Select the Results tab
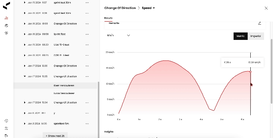The image size is (273, 138). 108,18
